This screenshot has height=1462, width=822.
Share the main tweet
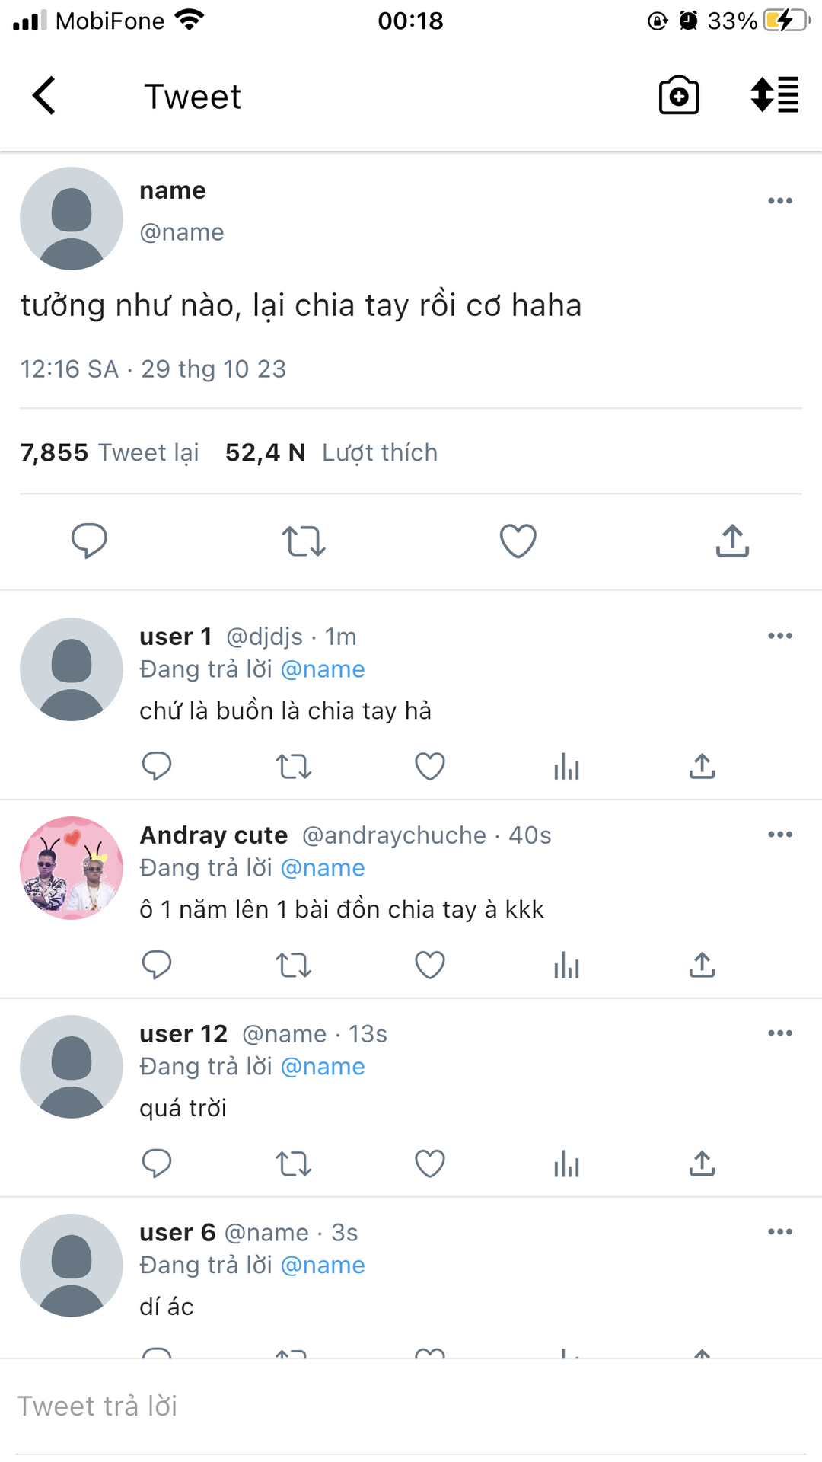click(x=732, y=541)
